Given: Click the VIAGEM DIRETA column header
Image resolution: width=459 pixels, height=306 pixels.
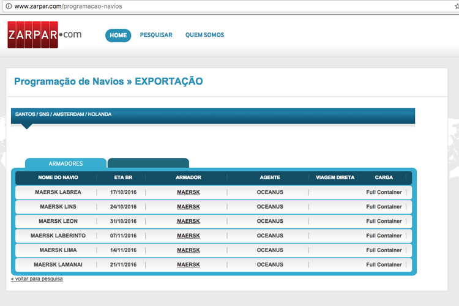Looking at the screenshot, I should (335, 177).
